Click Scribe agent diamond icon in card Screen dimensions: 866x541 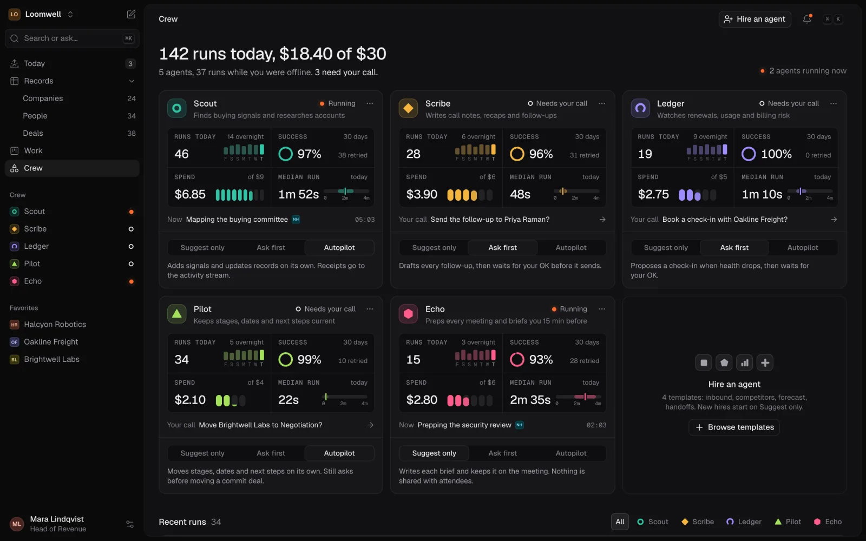(408, 108)
